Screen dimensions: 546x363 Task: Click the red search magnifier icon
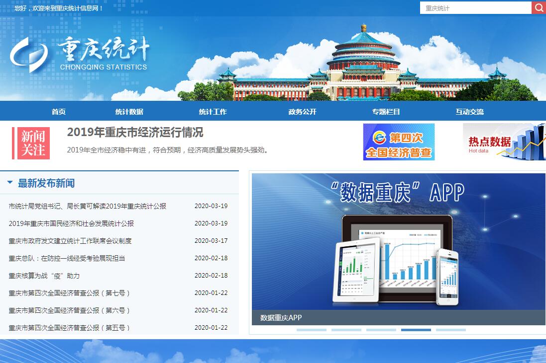[539, 8]
